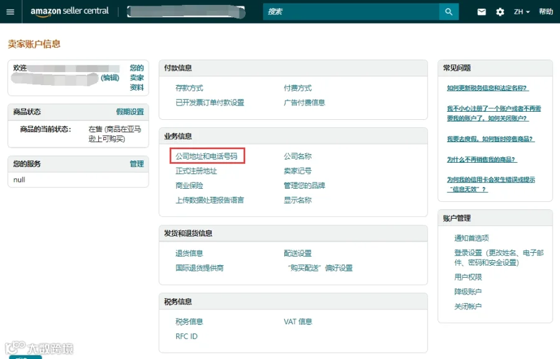Open 用户权限 link
560x359 pixels.
click(468, 277)
